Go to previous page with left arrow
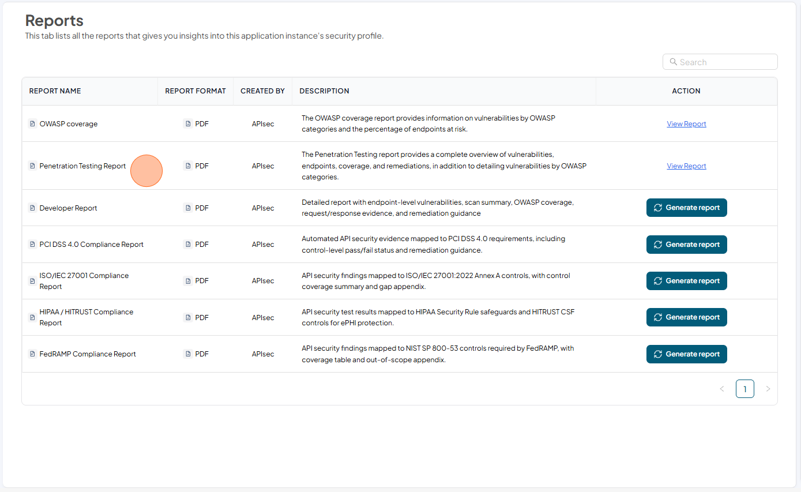801x492 pixels. coord(721,389)
